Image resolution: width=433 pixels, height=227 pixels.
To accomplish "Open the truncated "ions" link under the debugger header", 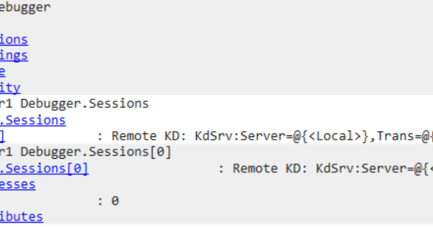I will coord(14,40).
